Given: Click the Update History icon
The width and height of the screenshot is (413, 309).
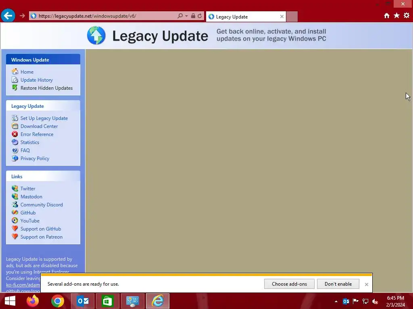Looking at the screenshot, I should click(x=15, y=80).
